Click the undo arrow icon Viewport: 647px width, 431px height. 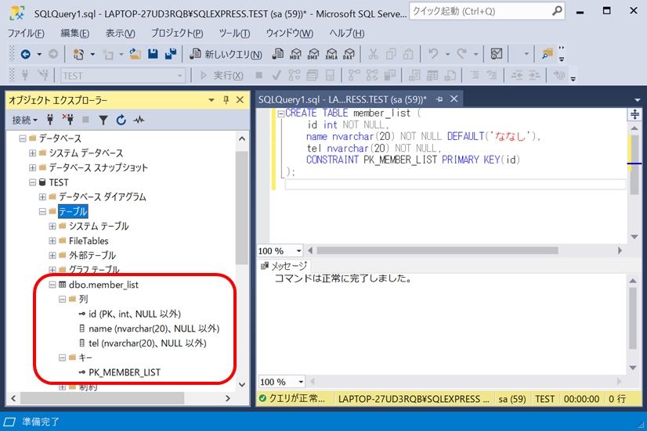click(x=433, y=54)
